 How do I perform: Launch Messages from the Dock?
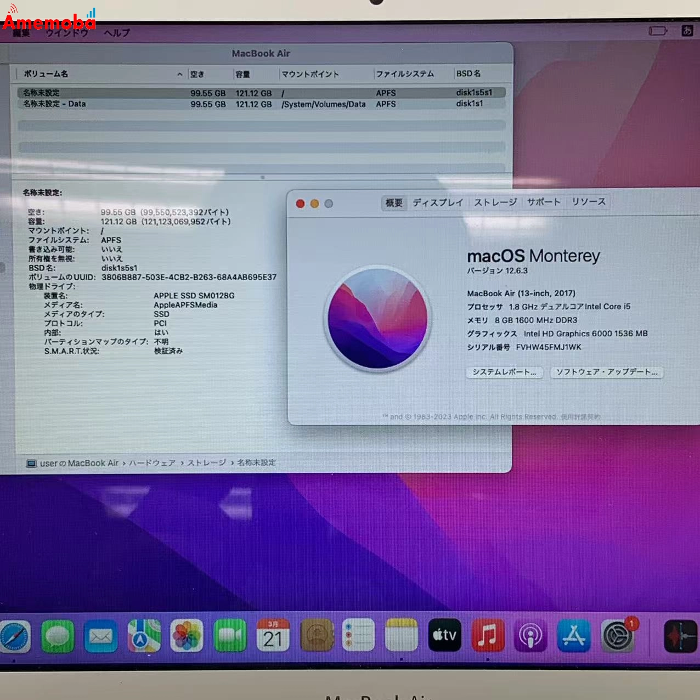click(x=58, y=636)
